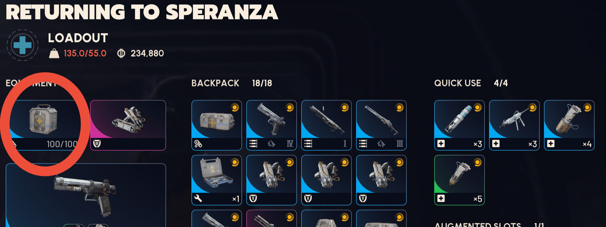This screenshot has width=606, height=227.
Task: Select the circled augment case with 100/100
Action: pos(43,125)
